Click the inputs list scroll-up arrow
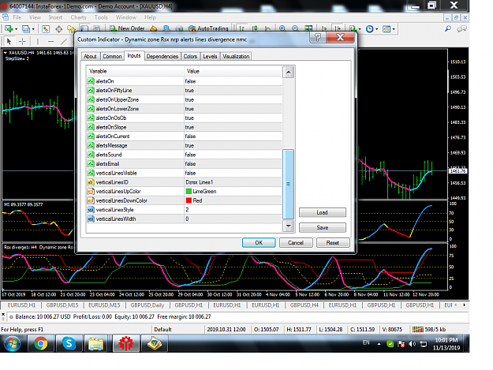 [x=289, y=73]
